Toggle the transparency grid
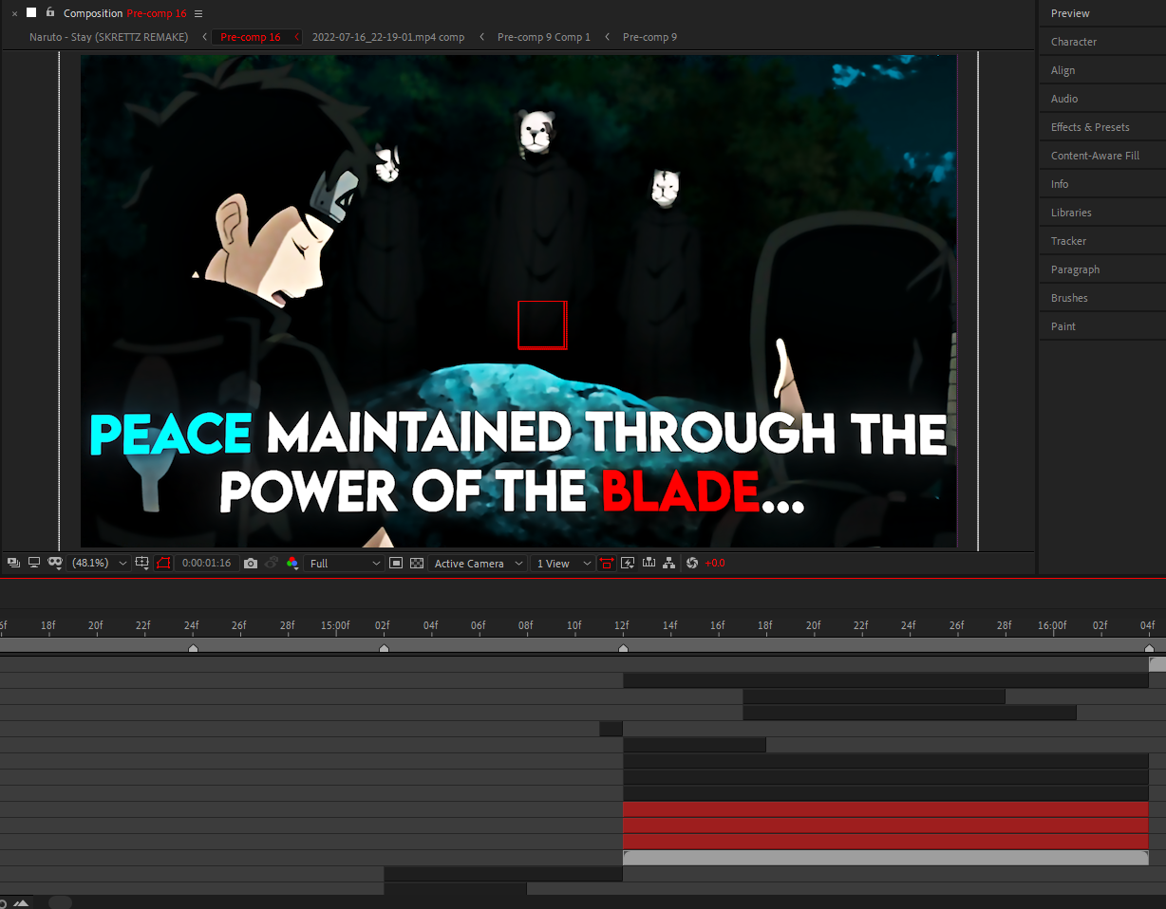The height and width of the screenshot is (909, 1166). click(x=416, y=563)
